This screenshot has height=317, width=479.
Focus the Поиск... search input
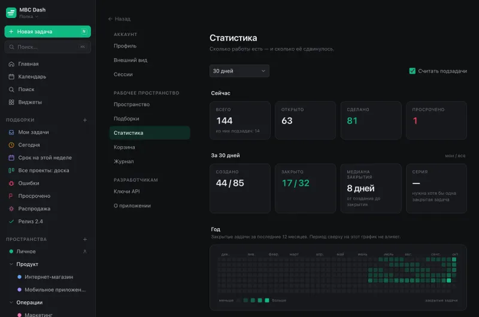(x=48, y=47)
